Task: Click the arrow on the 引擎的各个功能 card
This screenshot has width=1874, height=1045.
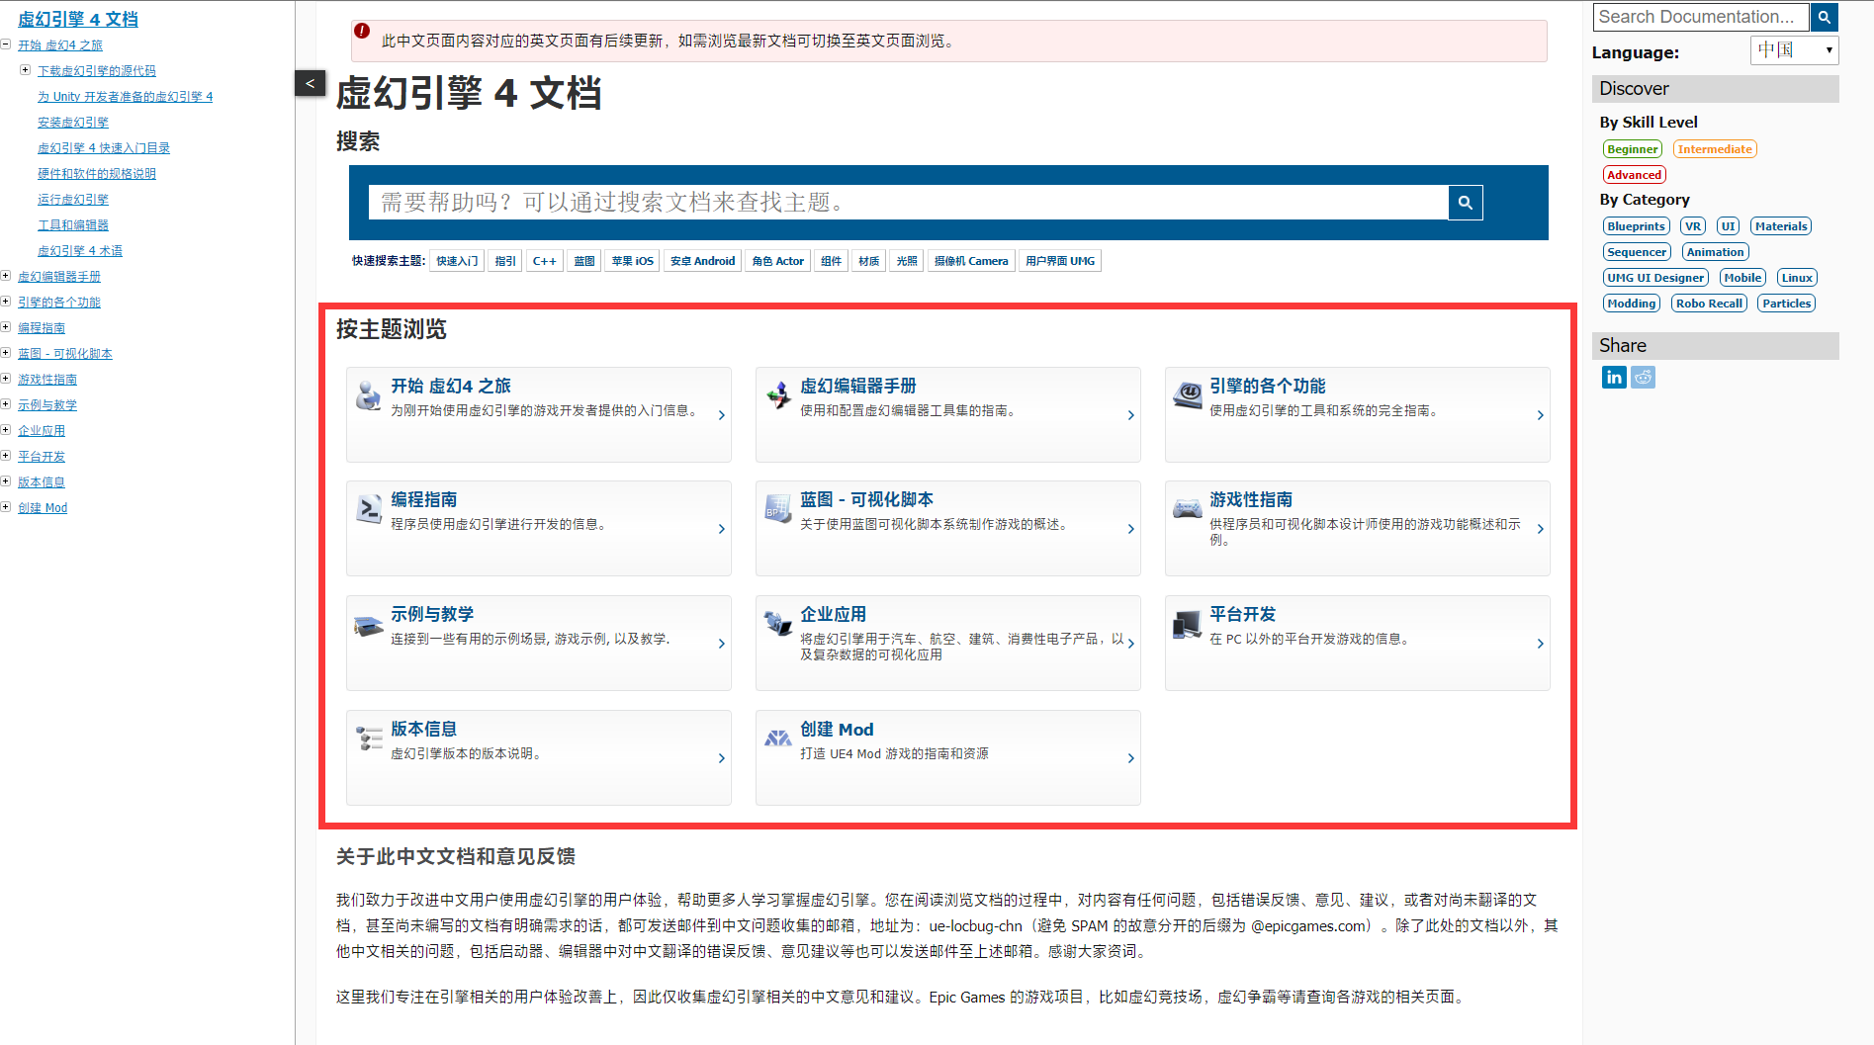Action: click(1541, 415)
